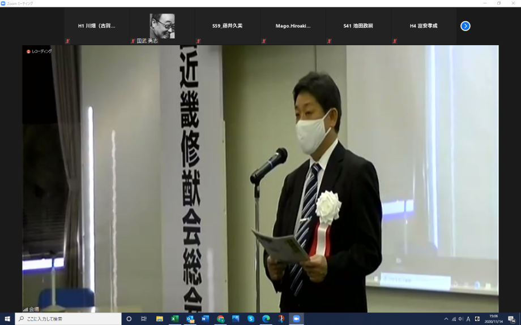Click the 'S41 池田政嗣' participant tile
Viewport: 521px width, 325px height.
358,26
